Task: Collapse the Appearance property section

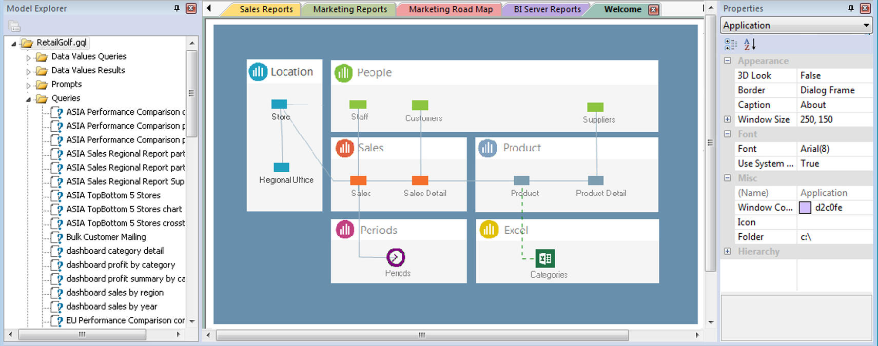Action: coord(727,60)
